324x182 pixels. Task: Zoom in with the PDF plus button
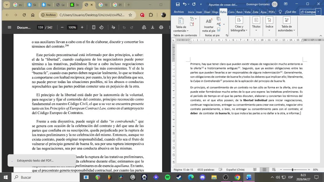[x=82, y=27]
